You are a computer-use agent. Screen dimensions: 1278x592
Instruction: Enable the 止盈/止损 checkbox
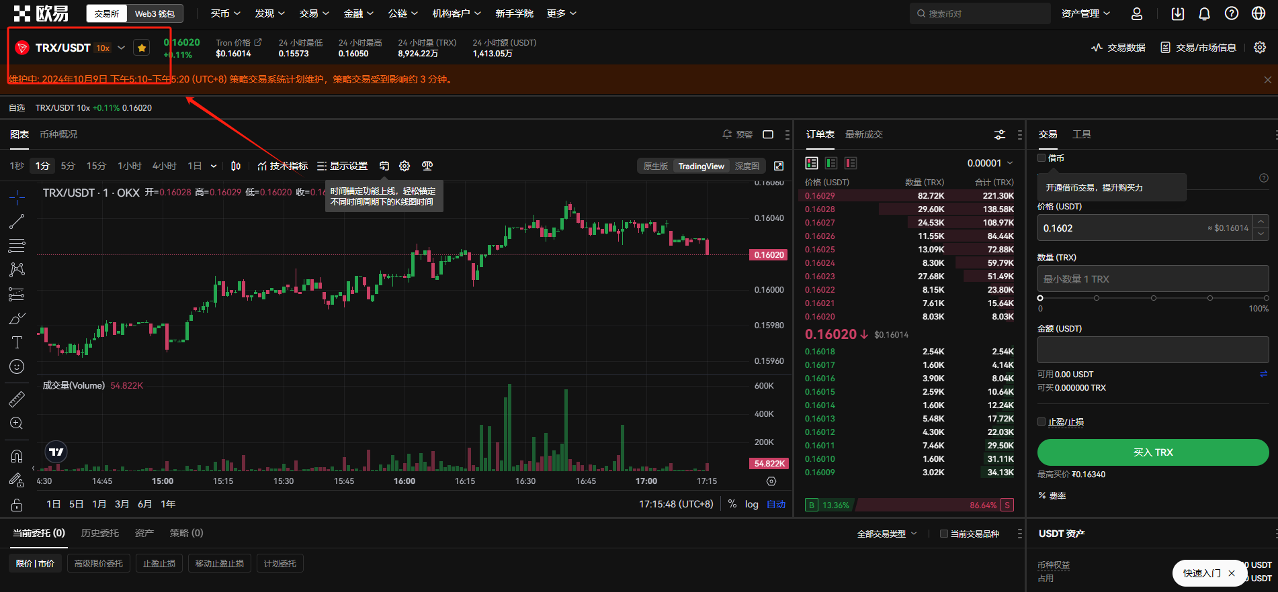[1041, 422]
